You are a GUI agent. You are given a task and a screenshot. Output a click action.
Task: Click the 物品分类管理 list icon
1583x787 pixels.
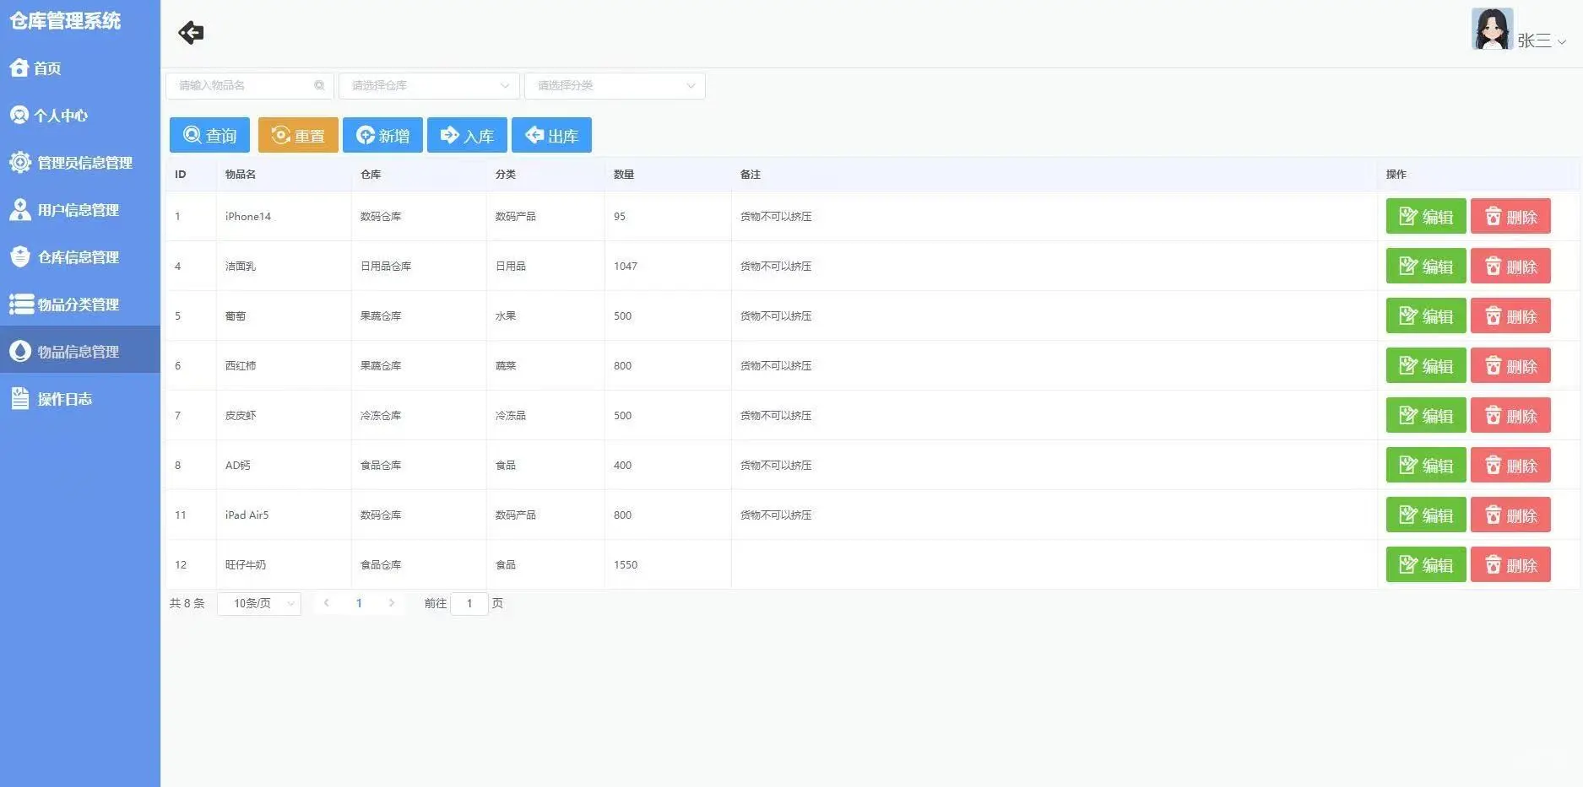tap(19, 304)
